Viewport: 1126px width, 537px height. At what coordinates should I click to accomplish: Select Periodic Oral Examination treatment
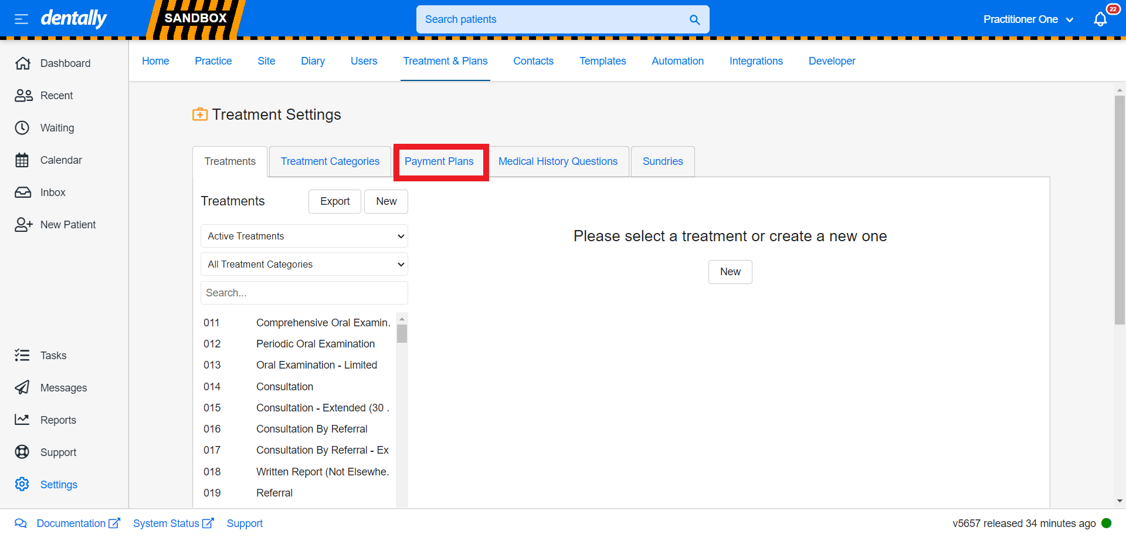(x=315, y=344)
